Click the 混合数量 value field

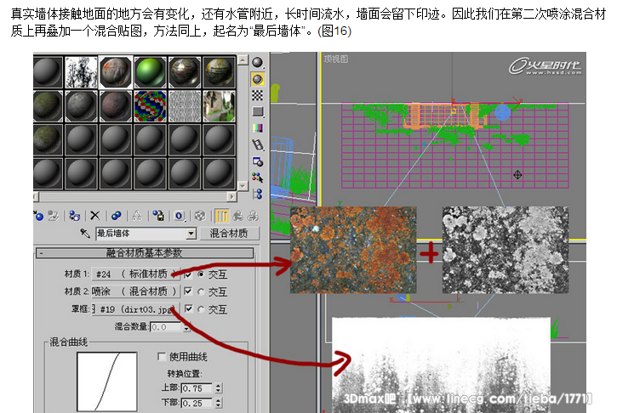click(x=167, y=327)
